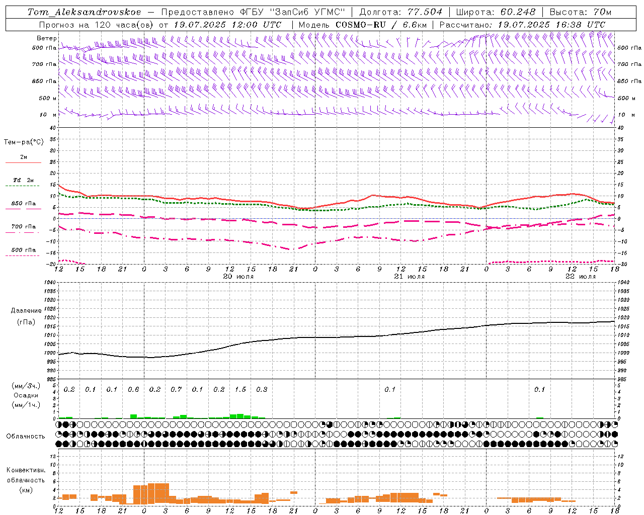644x515 pixels.
Task: Click the model name COSMO-RU / 6.6км
Action: (381, 25)
